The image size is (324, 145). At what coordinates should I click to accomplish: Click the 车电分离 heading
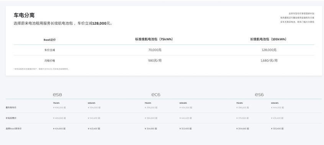24,15
